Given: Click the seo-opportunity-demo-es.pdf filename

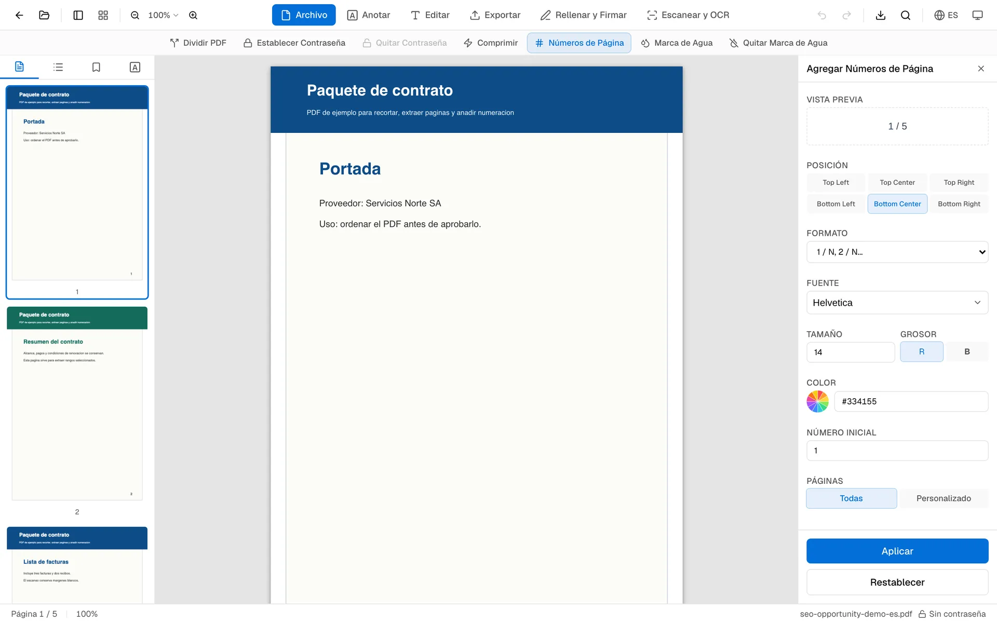Looking at the screenshot, I should (x=856, y=614).
